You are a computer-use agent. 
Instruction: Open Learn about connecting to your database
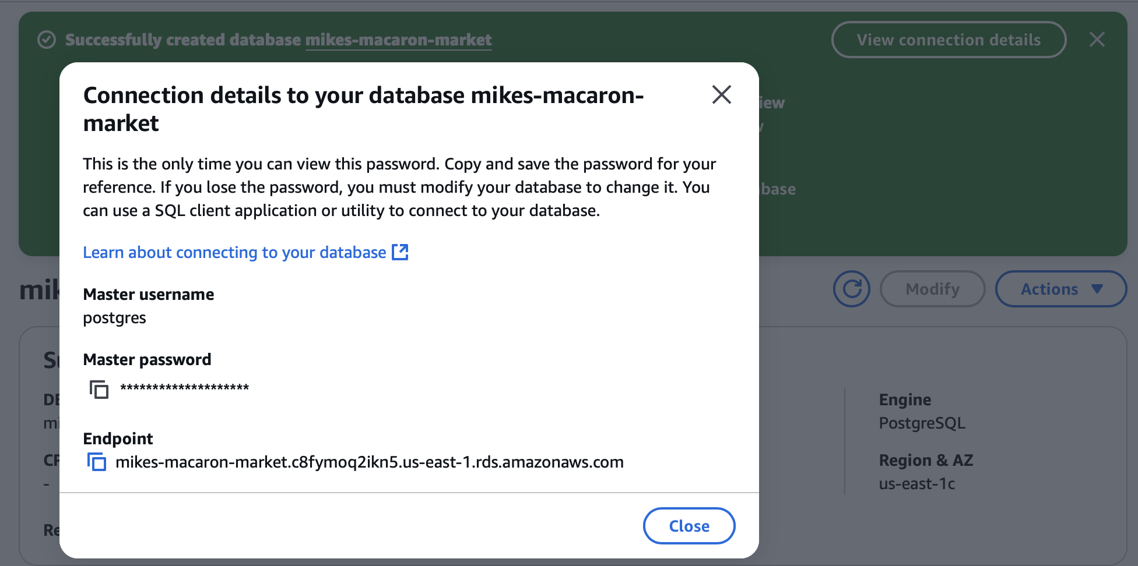[x=234, y=252]
